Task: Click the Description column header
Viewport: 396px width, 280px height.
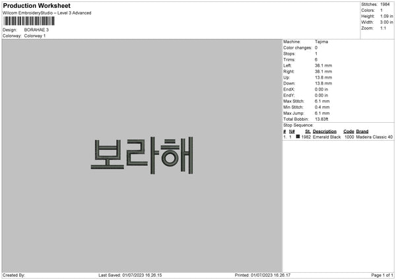Action: [325, 131]
